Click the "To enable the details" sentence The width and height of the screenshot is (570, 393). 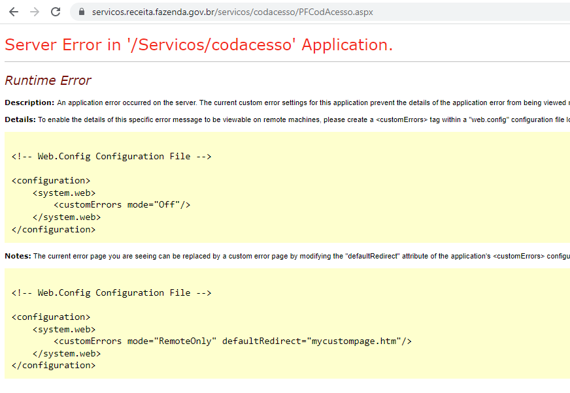point(303,120)
